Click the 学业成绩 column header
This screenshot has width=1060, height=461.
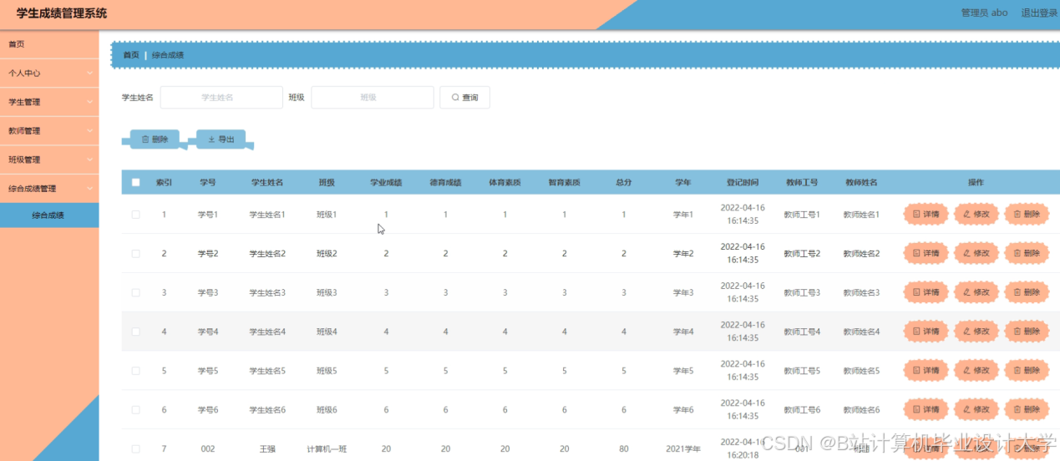[386, 182]
